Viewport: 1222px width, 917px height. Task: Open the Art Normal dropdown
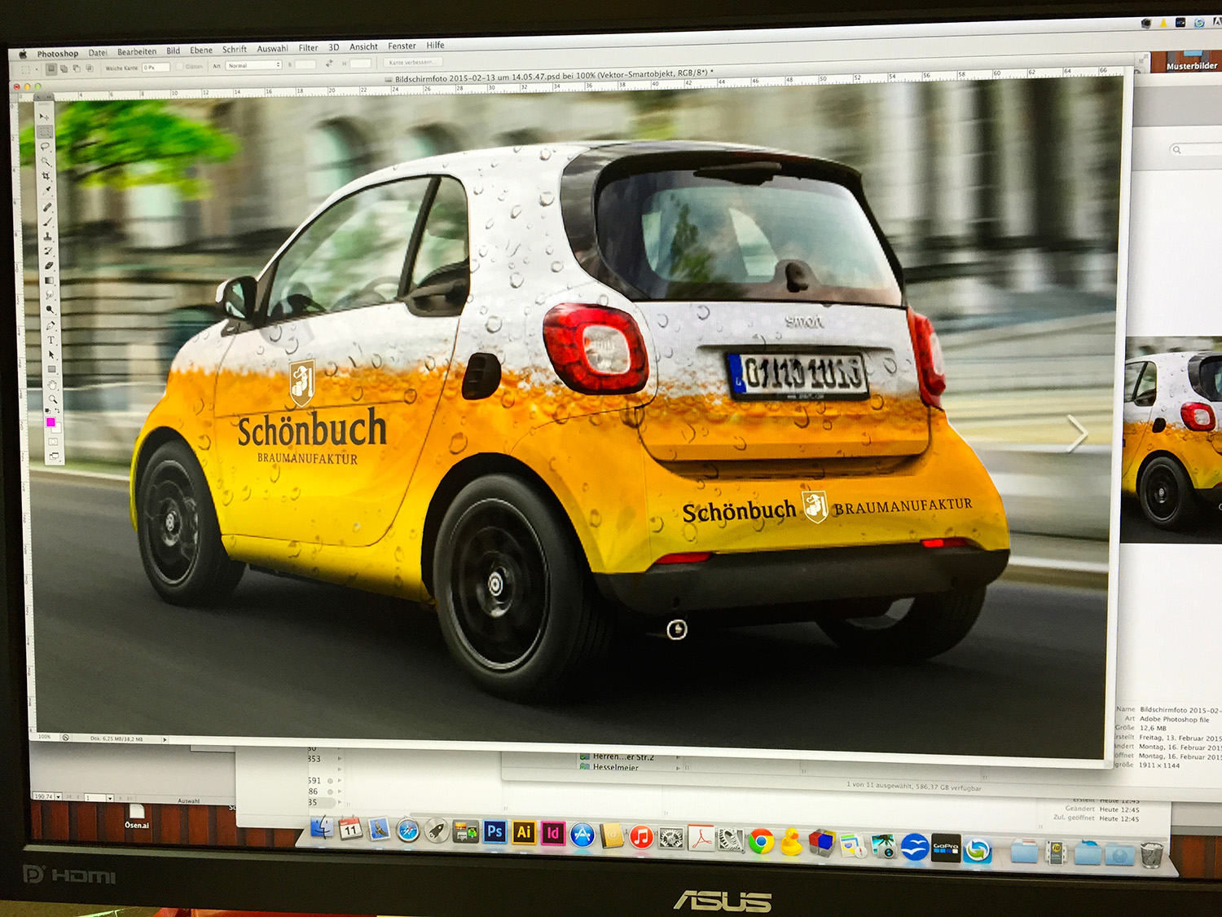point(253,65)
